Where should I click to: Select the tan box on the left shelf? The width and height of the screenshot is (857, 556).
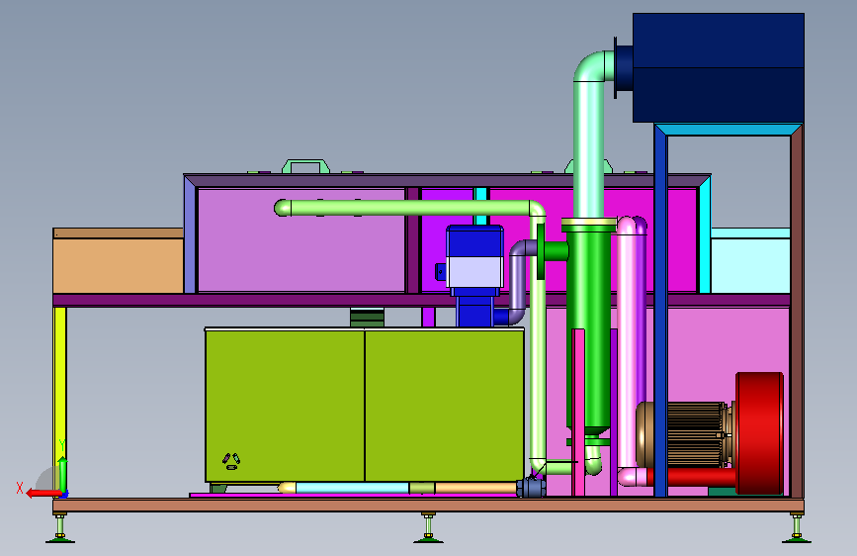118,261
